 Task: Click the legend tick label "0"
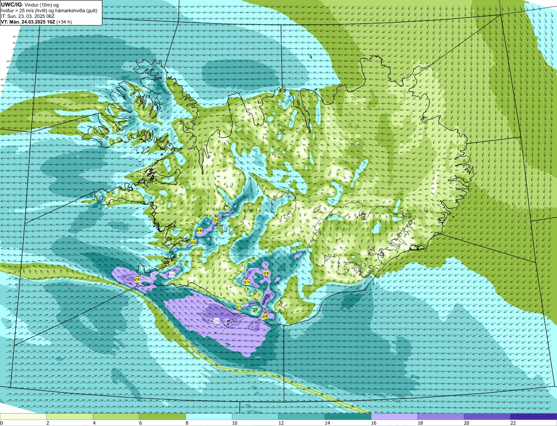[x=2, y=423]
